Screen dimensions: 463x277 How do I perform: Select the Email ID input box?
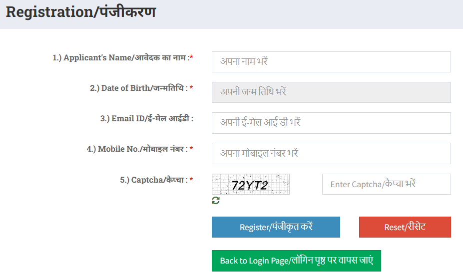(331, 123)
